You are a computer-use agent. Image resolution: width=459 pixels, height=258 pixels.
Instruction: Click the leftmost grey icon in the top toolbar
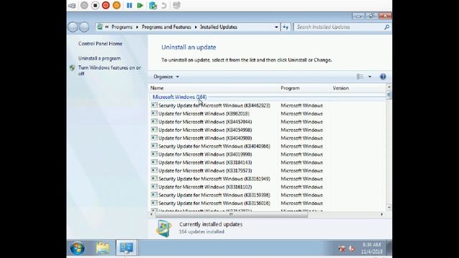72,5
